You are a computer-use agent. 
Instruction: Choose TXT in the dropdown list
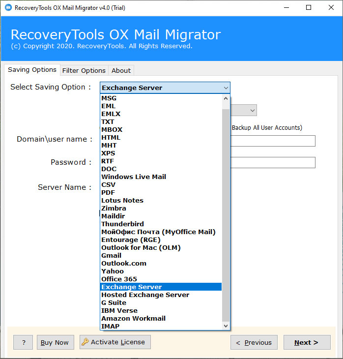161,122
